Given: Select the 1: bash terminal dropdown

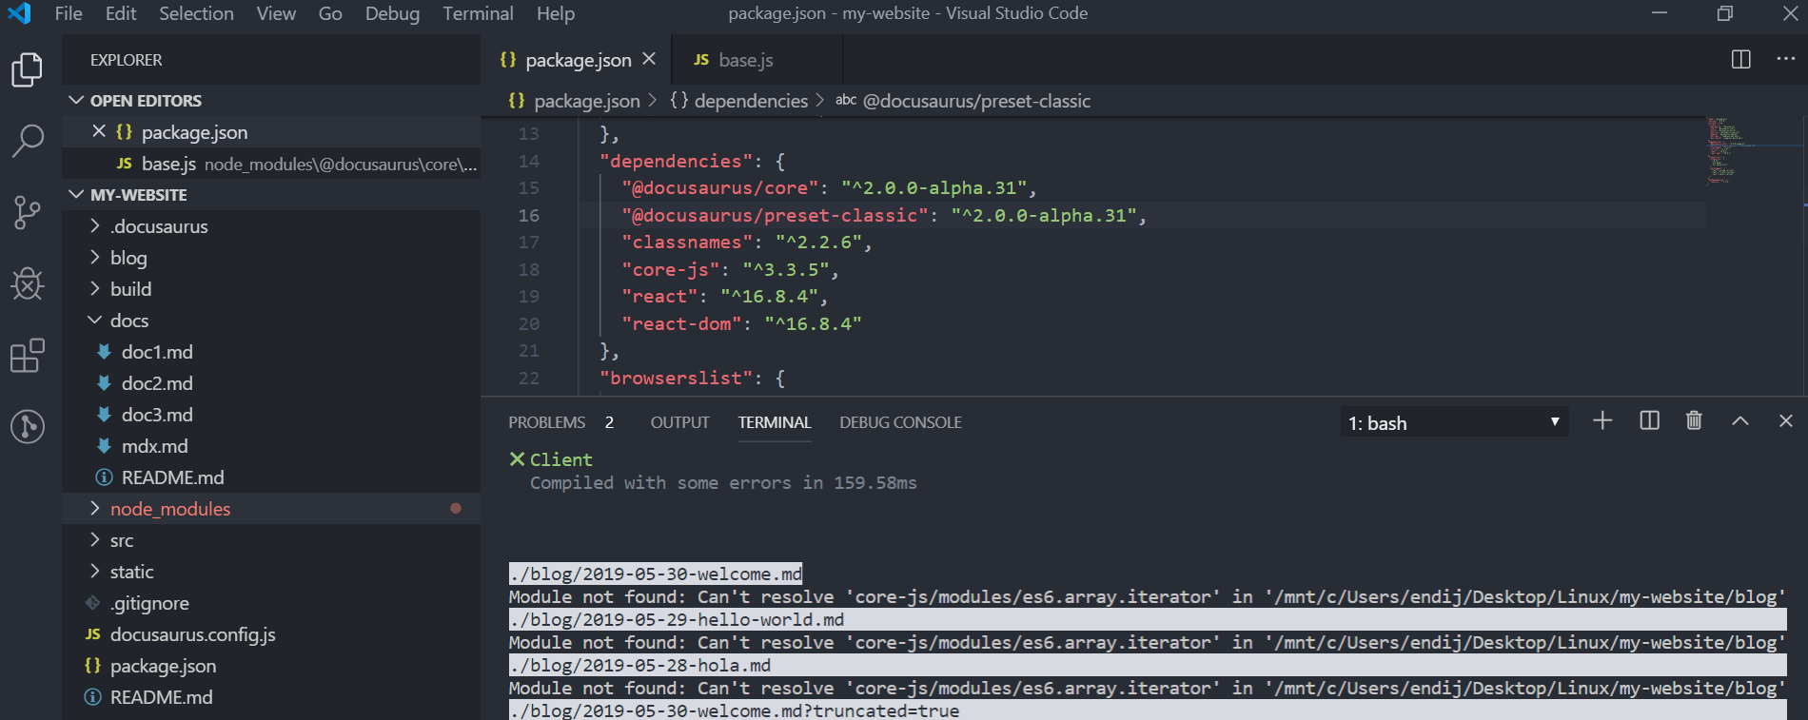Looking at the screenshot, I should (x=1454, y=422).
